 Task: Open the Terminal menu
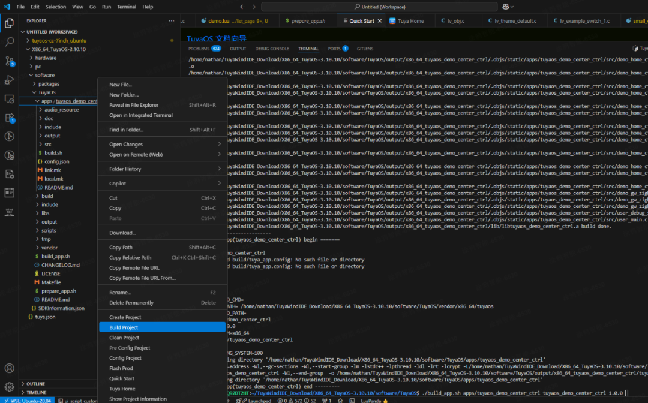click(x=127, y=7)
